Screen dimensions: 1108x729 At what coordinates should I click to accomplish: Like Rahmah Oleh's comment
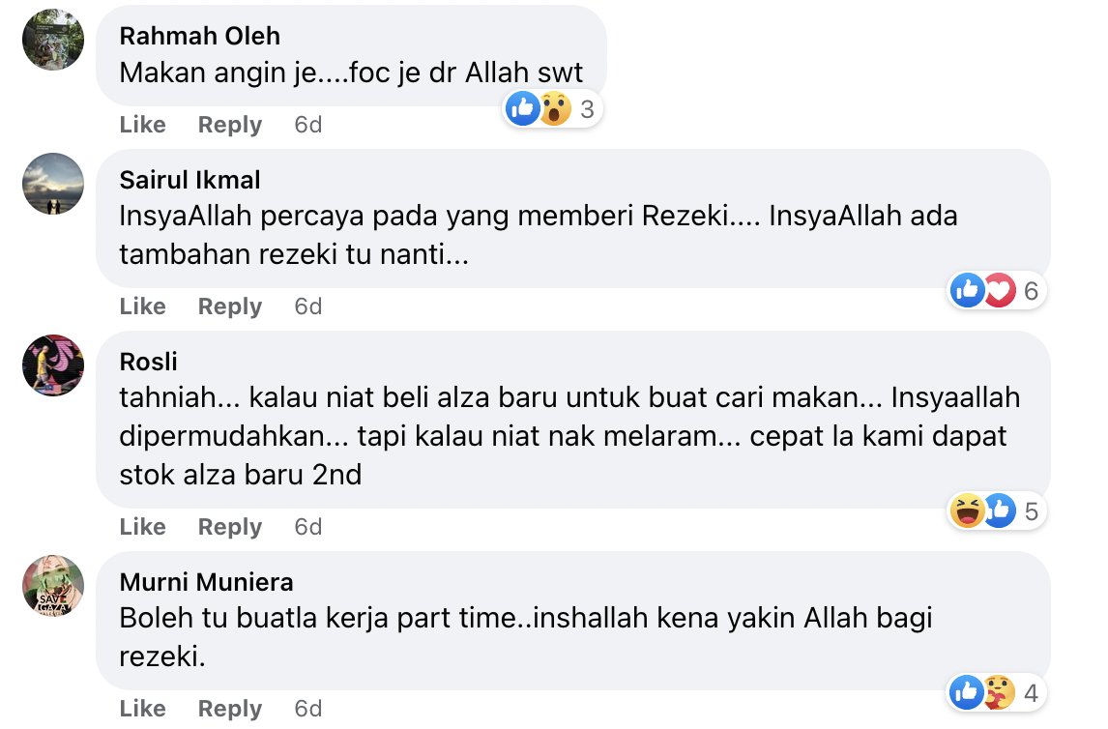coord(142,125)
